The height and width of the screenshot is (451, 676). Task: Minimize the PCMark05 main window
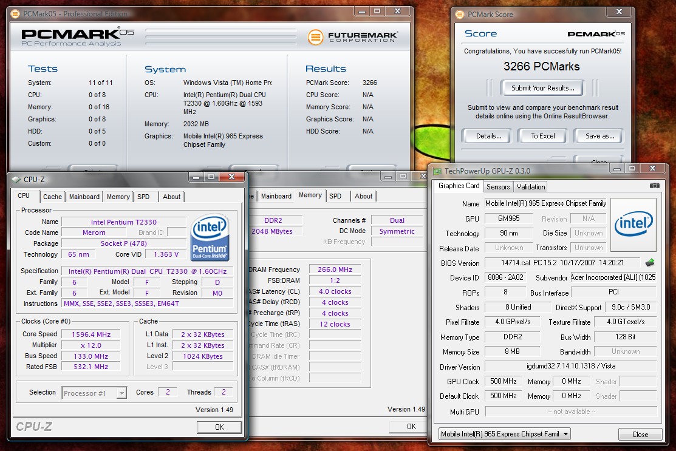[x=363, y=12]
